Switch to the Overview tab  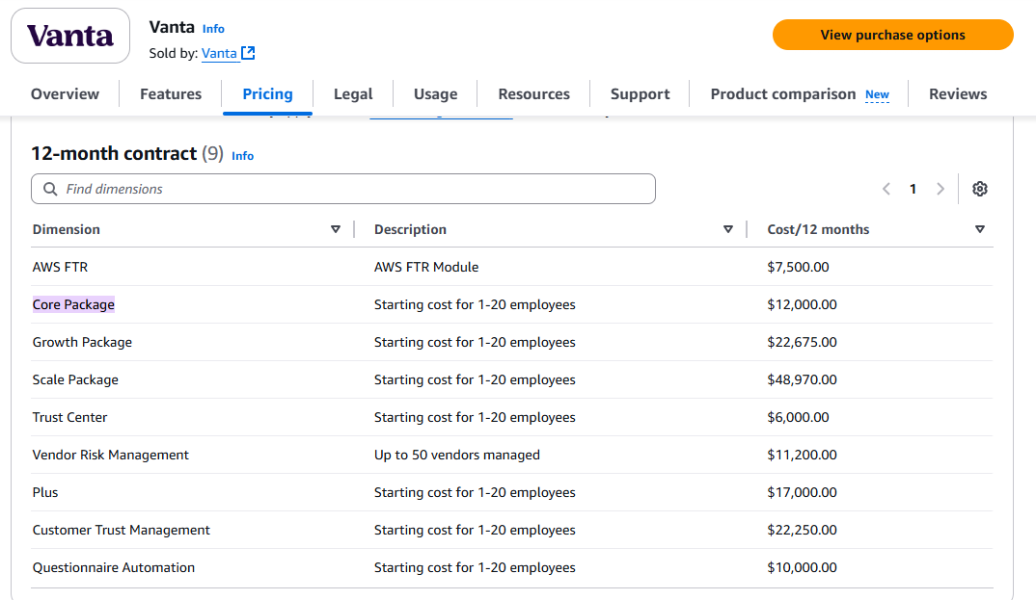point(65,94)
